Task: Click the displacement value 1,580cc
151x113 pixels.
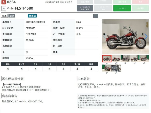Action: pyautogui.click(x=29, y=58)
